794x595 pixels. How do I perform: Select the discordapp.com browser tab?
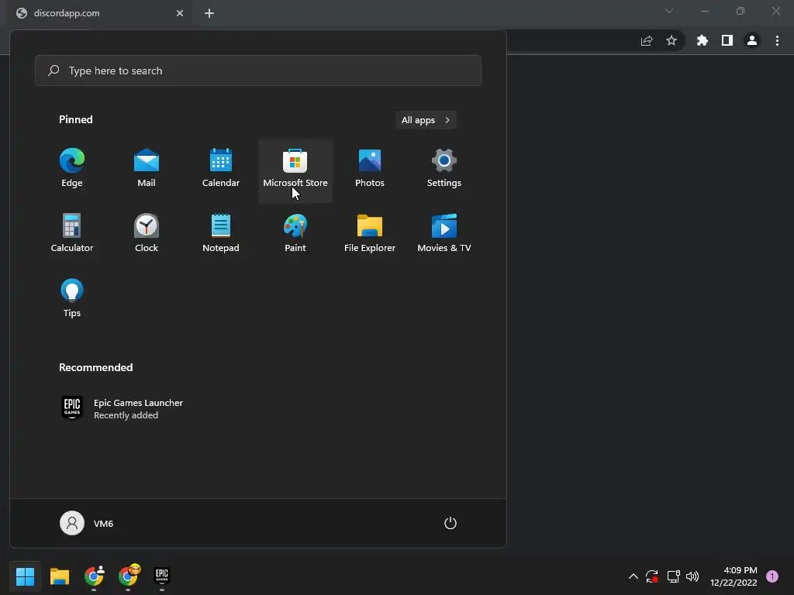[99, 13]
